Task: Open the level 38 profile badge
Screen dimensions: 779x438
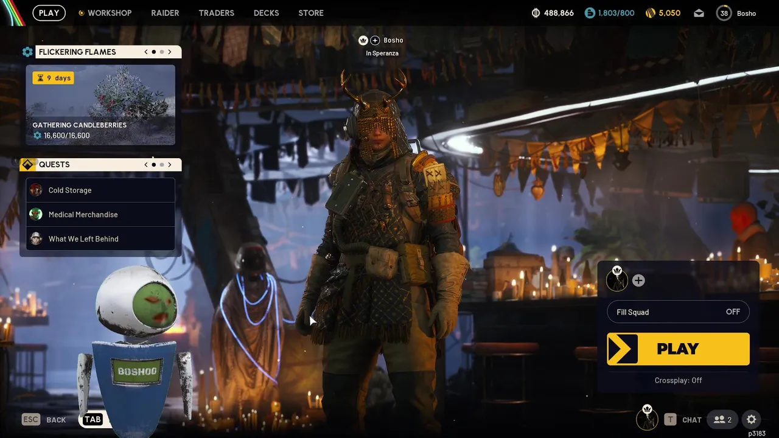Action: (x=724, y=13)
